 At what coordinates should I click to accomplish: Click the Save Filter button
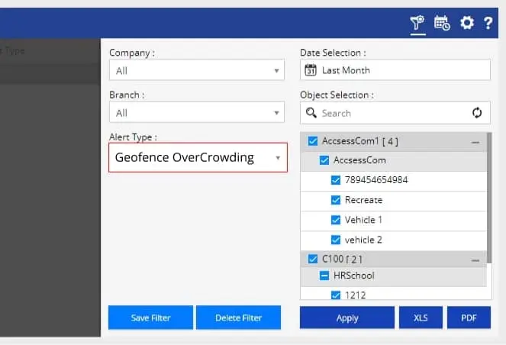tap(150, 318)
